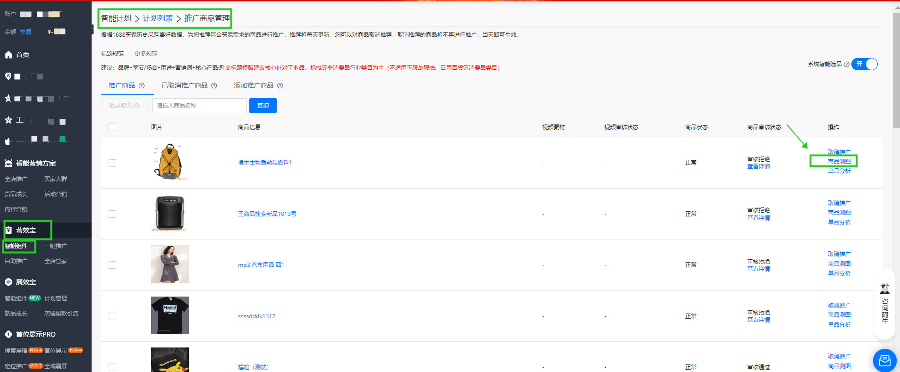Switch to the 已取消推广商品 tab
900x372 pixels.
pos(184,86)
